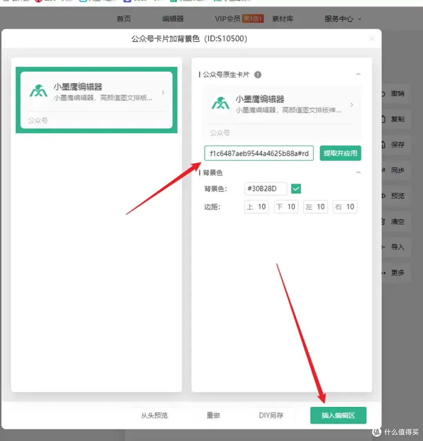This screenshot has width=423, height=441.
Task: Click the green-framed preview card on left
Action: [96, 100]
